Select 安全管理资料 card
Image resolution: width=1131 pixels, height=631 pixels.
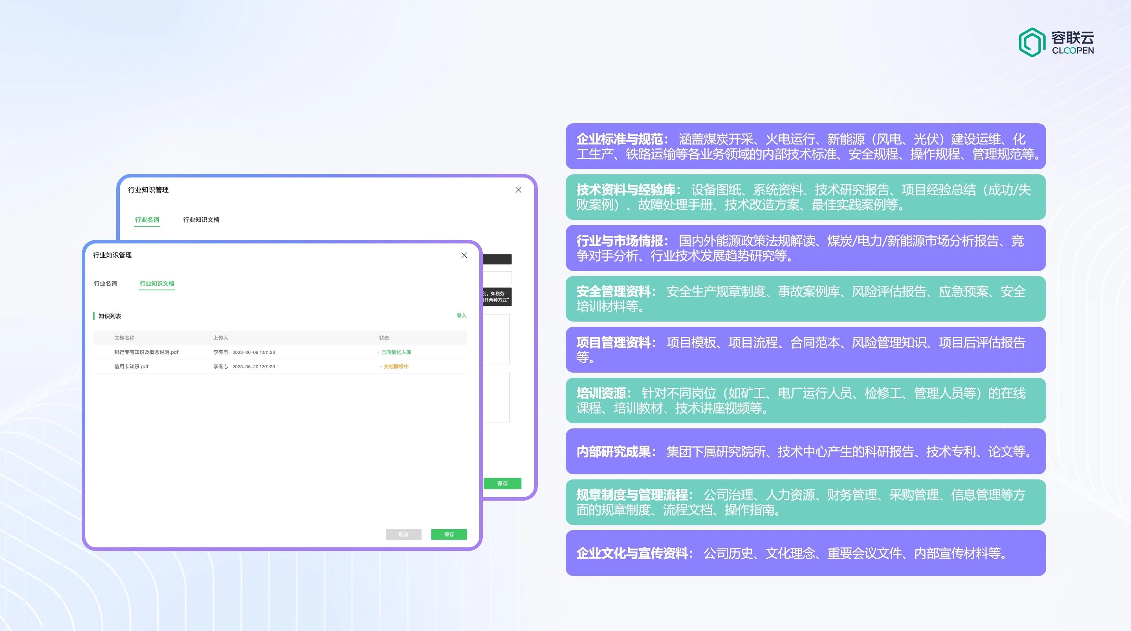click(x=806, y=299)
